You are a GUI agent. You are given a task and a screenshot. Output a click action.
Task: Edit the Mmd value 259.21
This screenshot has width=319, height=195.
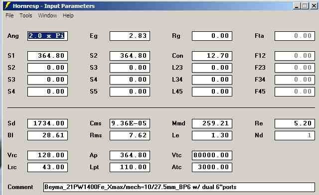coord(212,123)
